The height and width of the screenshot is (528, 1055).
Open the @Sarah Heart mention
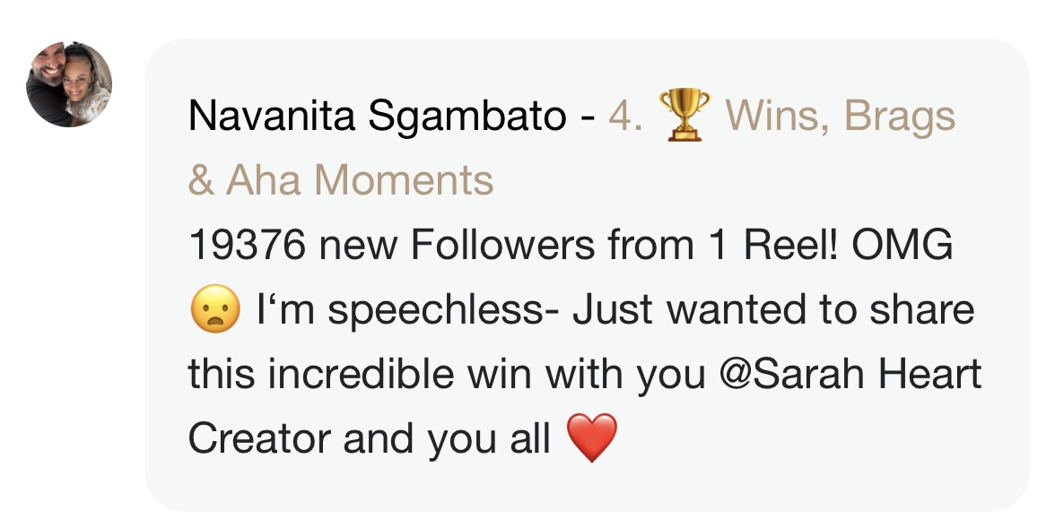850,375
